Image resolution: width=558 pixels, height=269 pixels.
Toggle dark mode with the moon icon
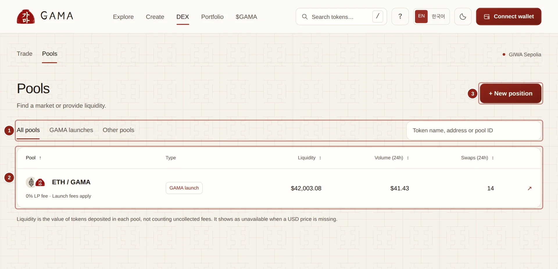coord(463,17)
